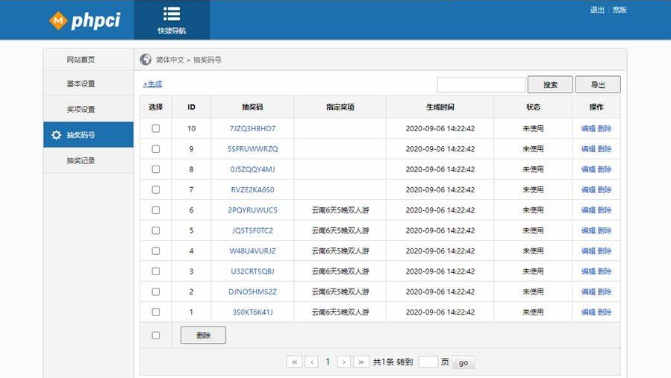Open lottery code JQ5TSF0TC2
The height and width of the screenshot is (378, 671).
[x=252, y=230]
